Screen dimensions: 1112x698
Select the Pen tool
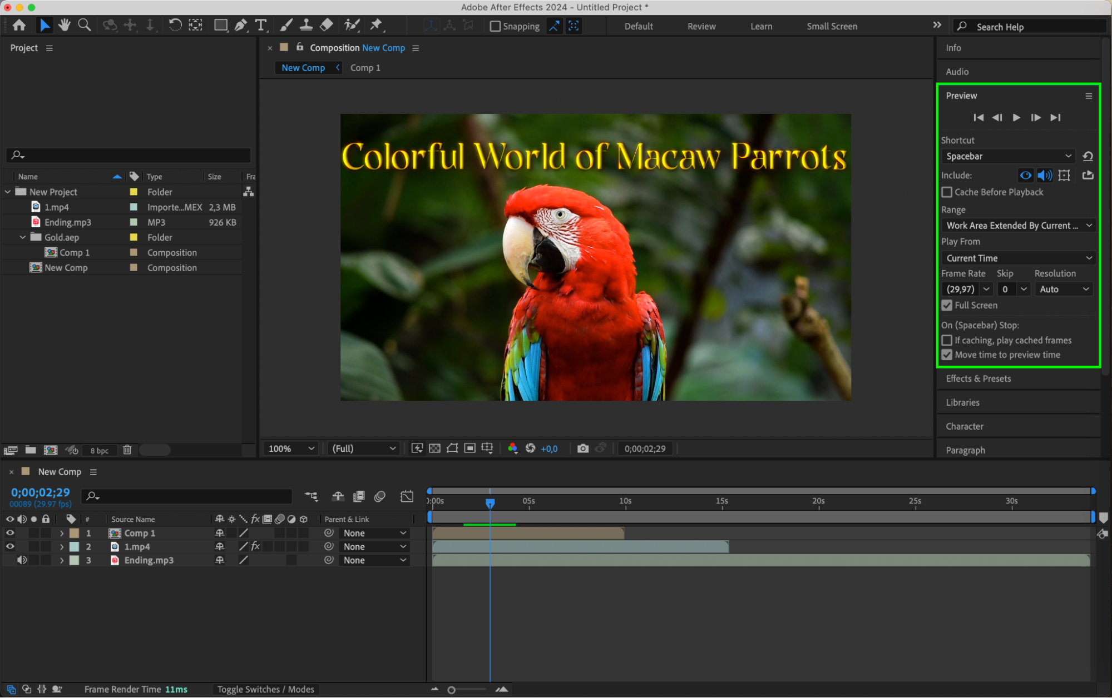(x=240, y=25)
